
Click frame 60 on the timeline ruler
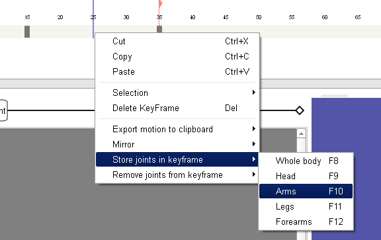pyautogui.click(x=325, y=17)
